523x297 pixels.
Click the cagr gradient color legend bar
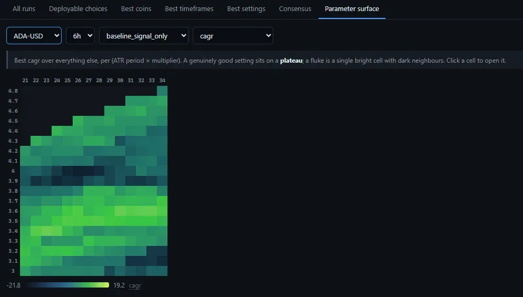68,285
